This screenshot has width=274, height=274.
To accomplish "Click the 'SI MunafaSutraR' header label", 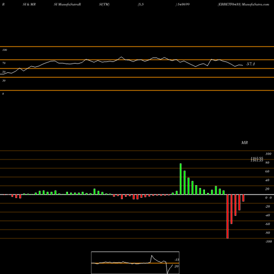I will click(67, 4).
